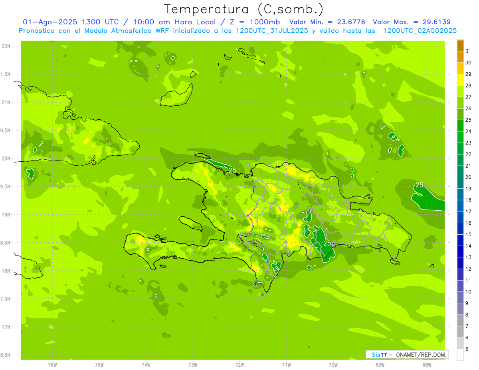Click the legend value 31
This screenshot has width=479, height=370.
[469, 51]
